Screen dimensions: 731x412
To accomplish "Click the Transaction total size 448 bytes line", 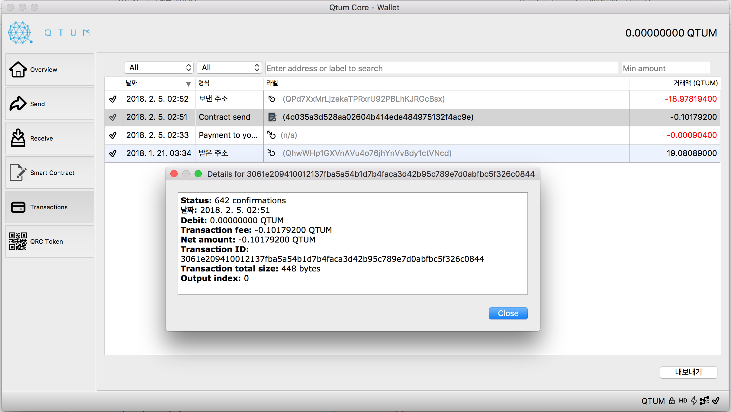I will (x=250, y=269).
